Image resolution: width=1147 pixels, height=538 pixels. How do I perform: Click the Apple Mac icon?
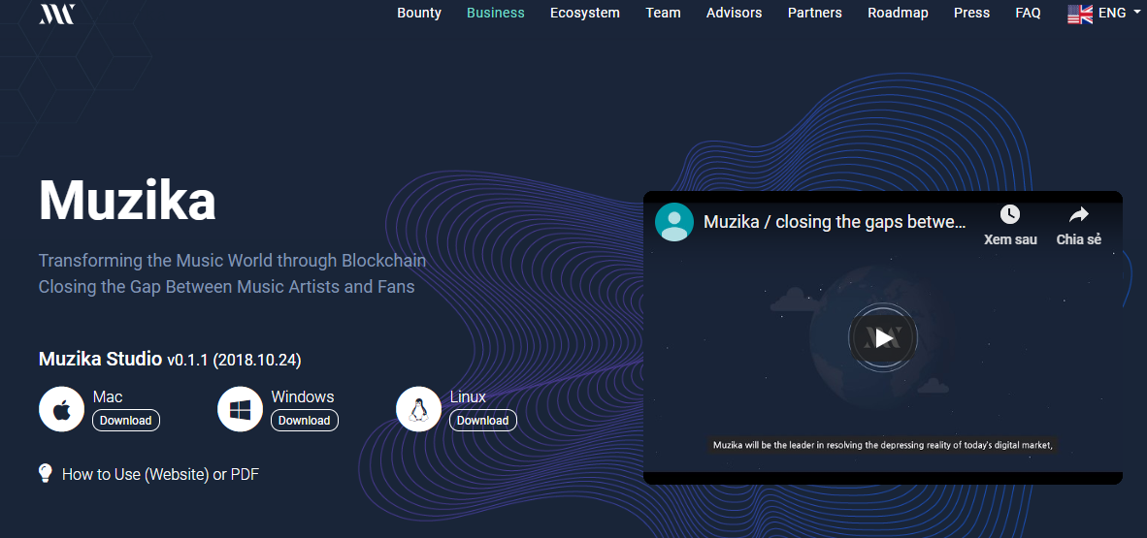point(61,409)
